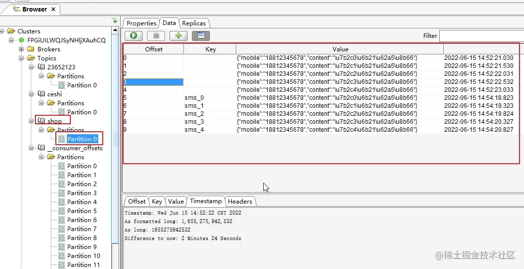This screenshot has width=524, height=269.
Task: Click the Partition 11 grid icon
Action: pyautogui.click(x=61, y=265)
